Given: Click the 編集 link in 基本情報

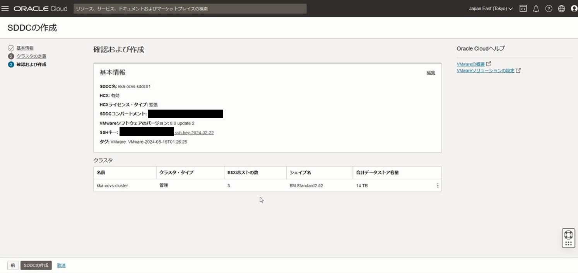Looking at the screenshot, I should pyautogui.click(x=431, y=73).
